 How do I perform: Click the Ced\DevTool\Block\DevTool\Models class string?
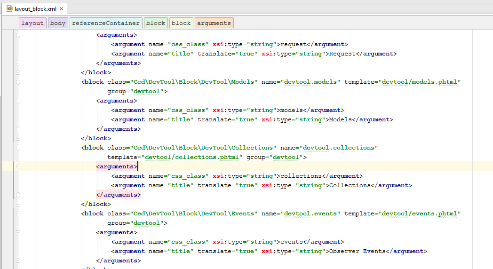[194, 82]
